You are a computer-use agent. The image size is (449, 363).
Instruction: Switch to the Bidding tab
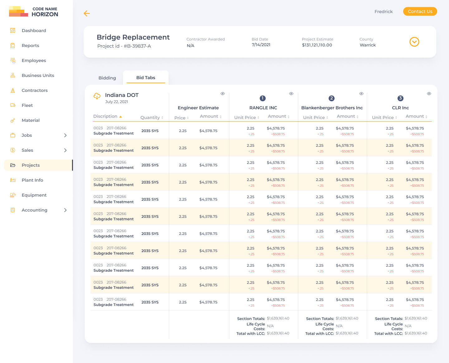pyautogui.click(x=107, y=78)
